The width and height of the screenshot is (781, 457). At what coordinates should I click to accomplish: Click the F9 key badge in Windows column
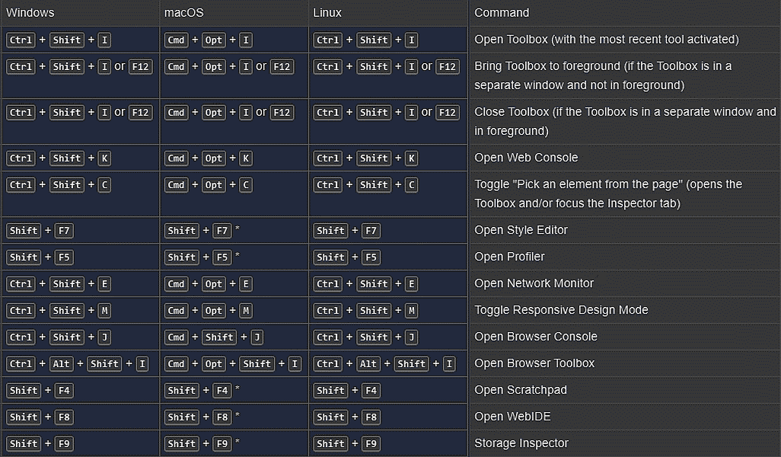pyautogui.click(x=64, y=444)
